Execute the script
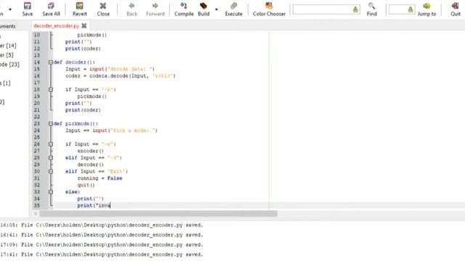This screenshot has width=465, height=261. pos(233,9)
